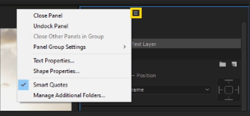Select the Text Layer row

(x=184, y=44)
